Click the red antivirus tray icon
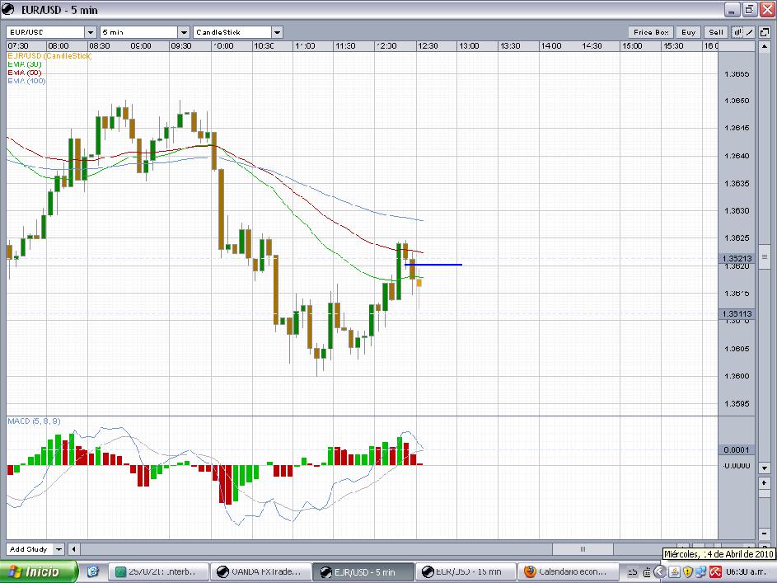 [x=717, y=571]
